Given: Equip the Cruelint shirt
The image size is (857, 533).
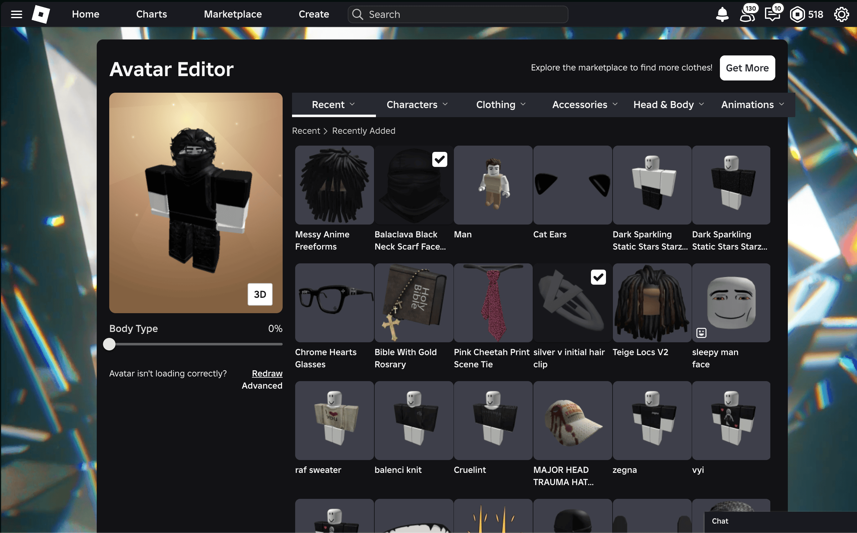Looking at the screenshot, I should (493, 421).
